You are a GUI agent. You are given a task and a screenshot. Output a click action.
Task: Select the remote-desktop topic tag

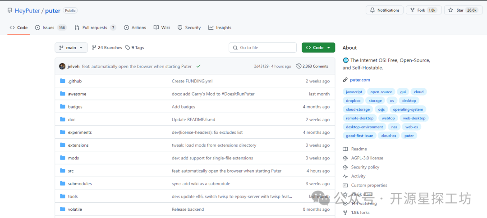pyautogui.click(x=360, y=118)
